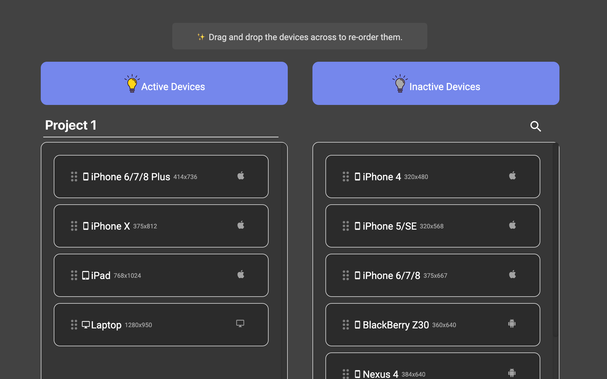Viewport: 607px width, 379px height.
Task: Select the iPhone 4 device name
Action: coord(382,177)
